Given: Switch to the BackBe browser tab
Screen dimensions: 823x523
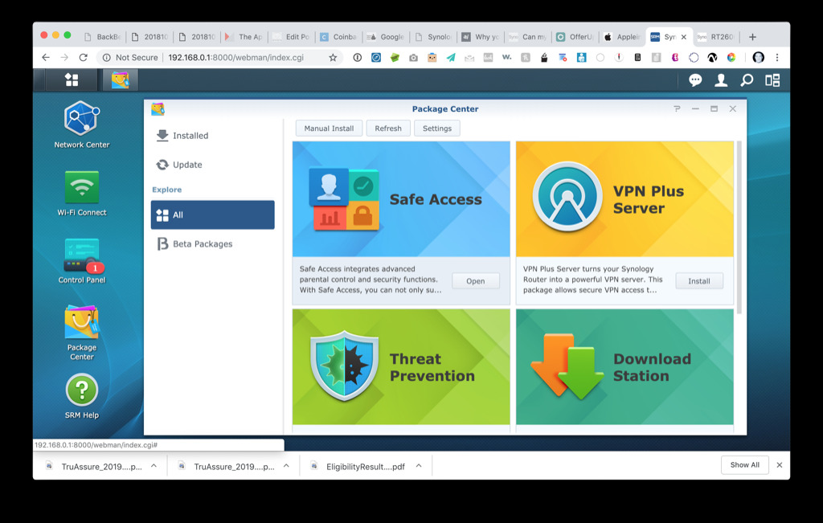Looking at the screenshot, I should (x=102, y=37).
